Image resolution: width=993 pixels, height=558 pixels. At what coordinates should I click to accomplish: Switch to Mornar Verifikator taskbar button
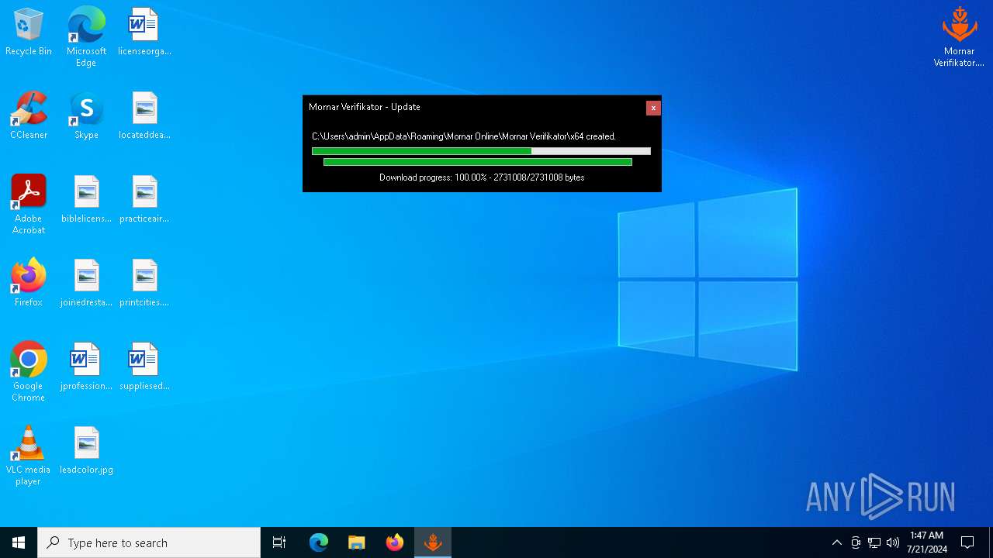point(433,542)
